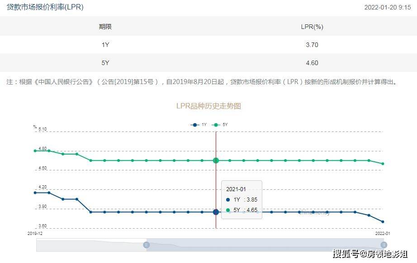Click the last 1Y data point at 2022-01
This screenshot has height=263, width=417.
[383, 221]
